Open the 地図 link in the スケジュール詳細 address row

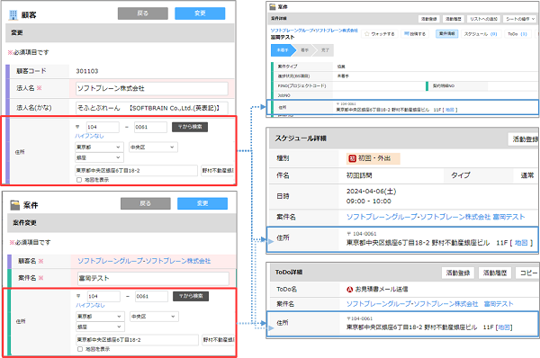click(521, 243)
